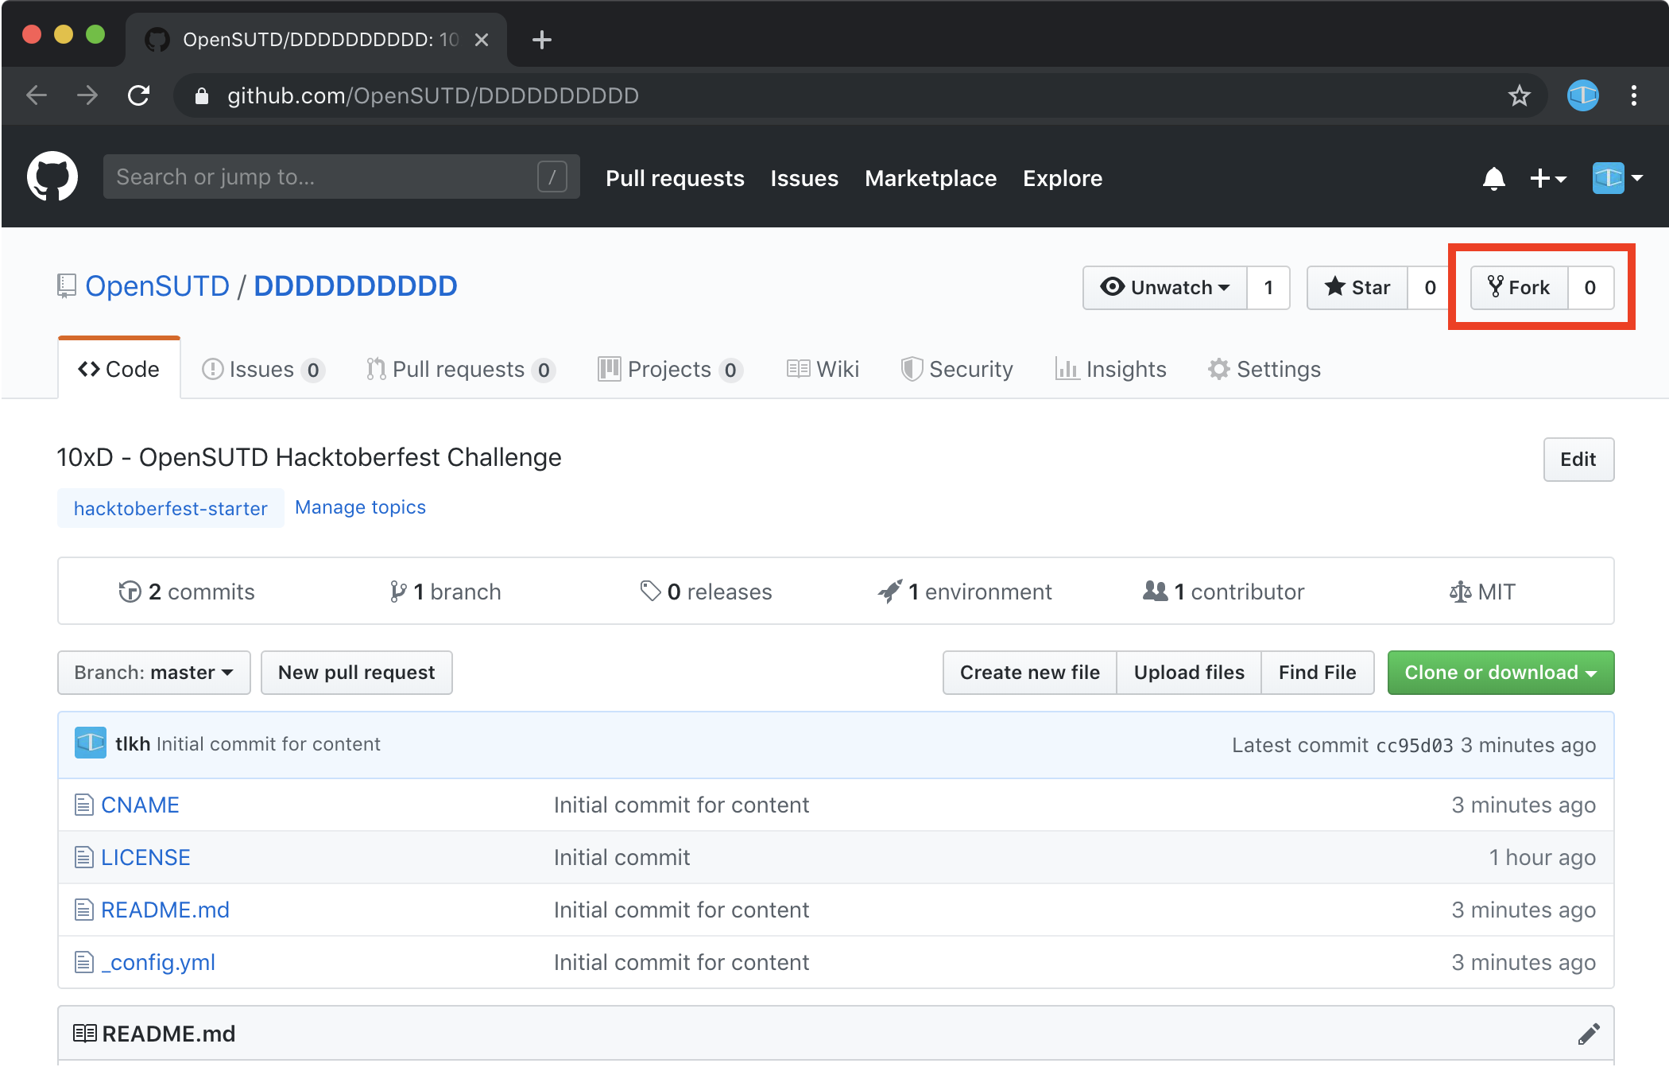
Task: Reload the page in the browser
Action: click(x=139, y=96)
